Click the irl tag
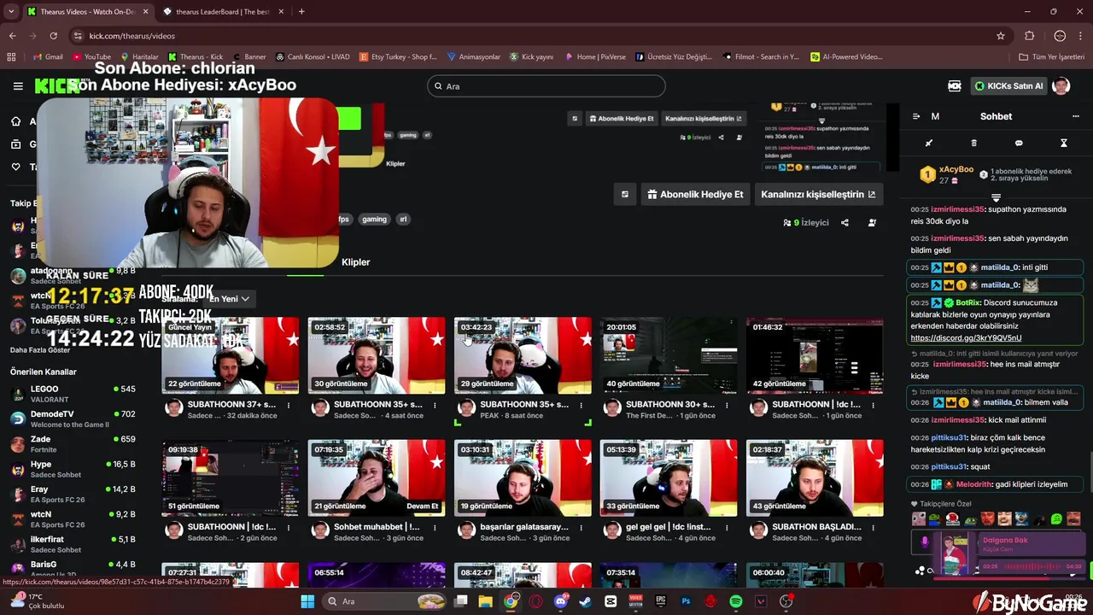 [x=403, y=220]
